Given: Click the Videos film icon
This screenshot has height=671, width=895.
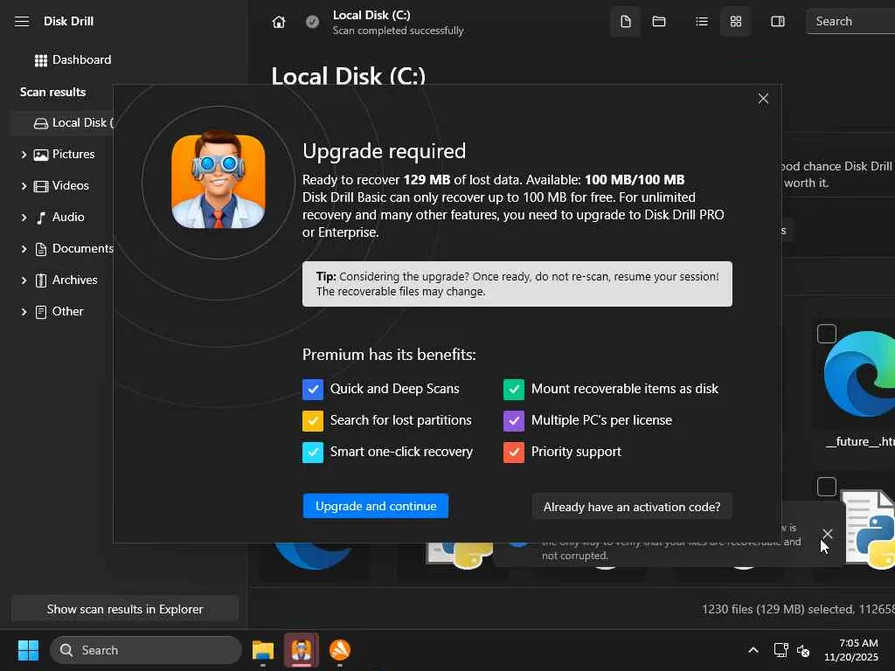Looking at the screenshot, I should click(x=40, y=186).
